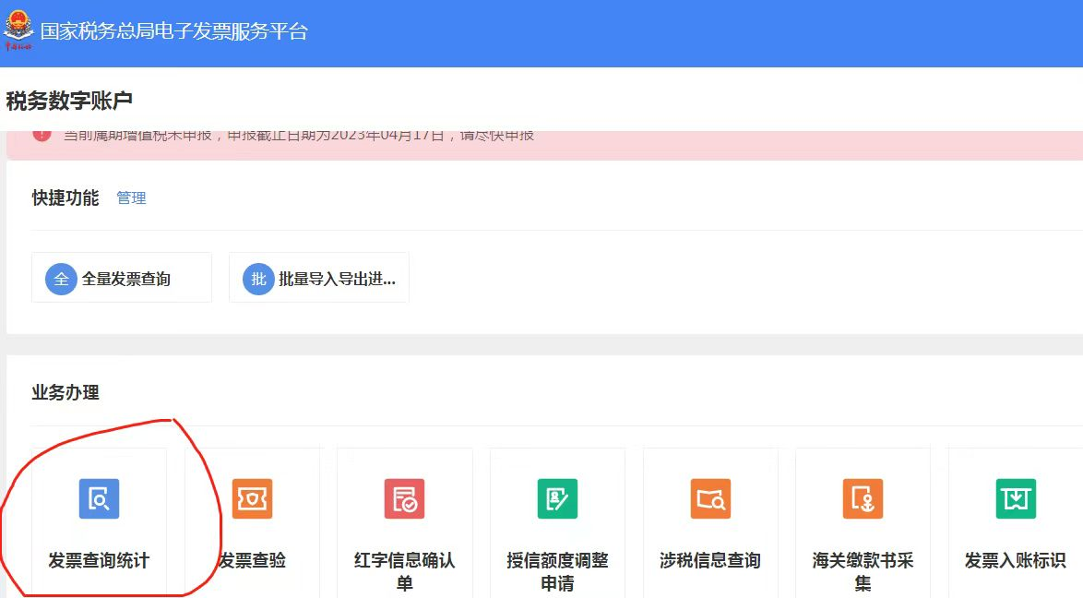Click the 涉税信息查询 label

coord(710,560)
